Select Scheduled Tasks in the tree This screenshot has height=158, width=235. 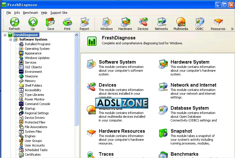36,150
